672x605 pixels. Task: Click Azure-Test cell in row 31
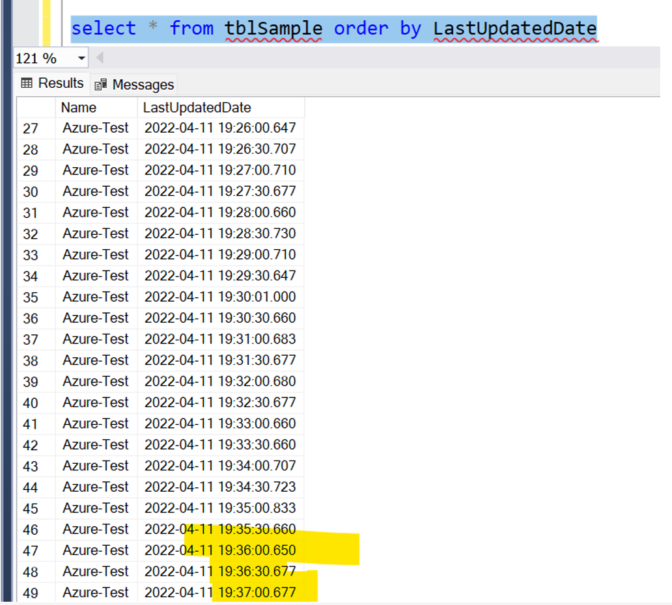[96, 212]
